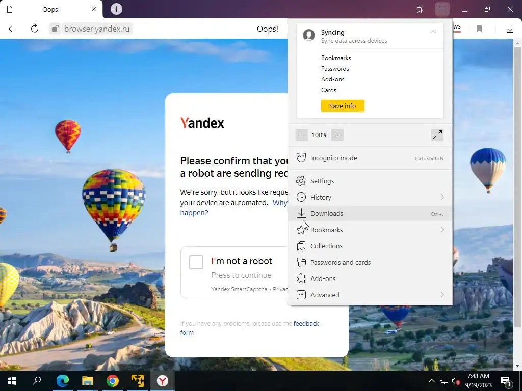Enter full screen with the expand icon

click(x=437, y=135)
